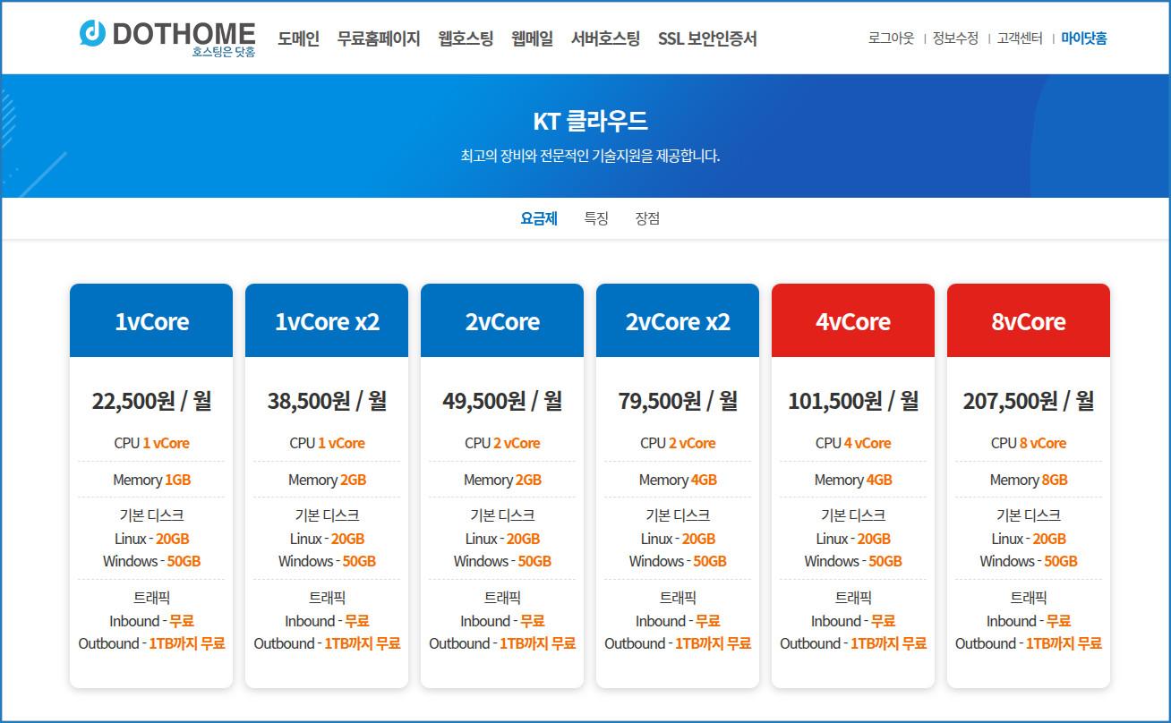Click Linux - 20GB in the 8vCore card
The height and width of the screenshot is (723, 1171).
click(1029, 539)
